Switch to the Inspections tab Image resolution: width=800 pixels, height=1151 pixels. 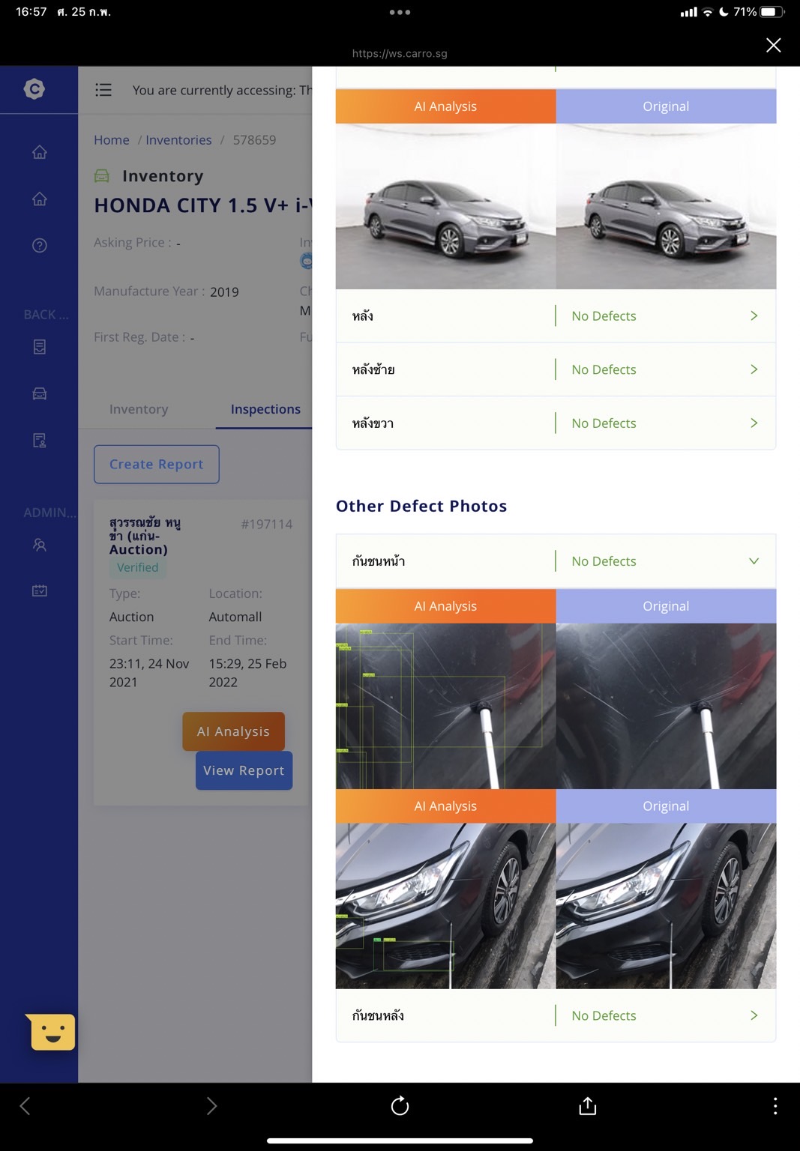(x=265, y=409)
